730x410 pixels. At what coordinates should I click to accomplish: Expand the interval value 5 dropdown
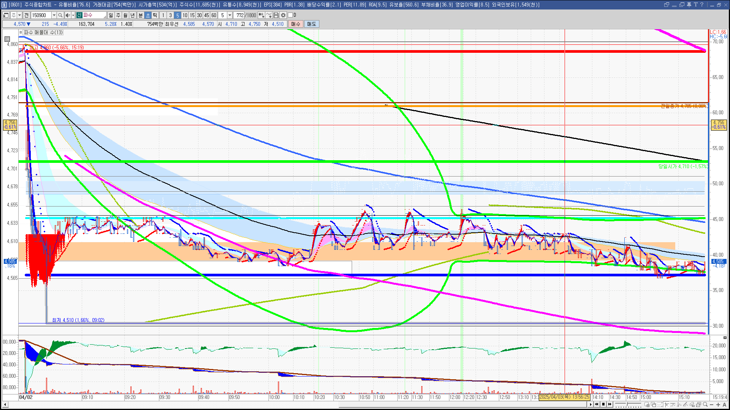(230, 15)
